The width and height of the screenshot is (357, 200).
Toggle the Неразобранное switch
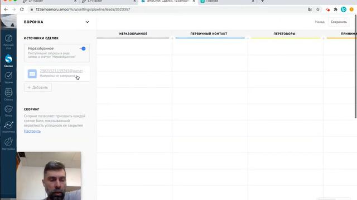(83, 48)
